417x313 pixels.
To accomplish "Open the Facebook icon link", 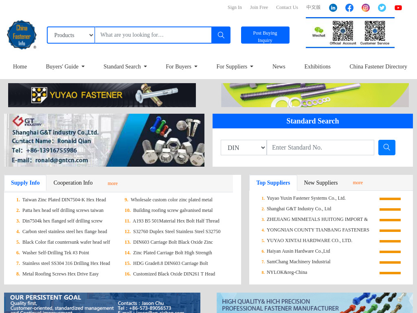I will click(x=349, y=8).
